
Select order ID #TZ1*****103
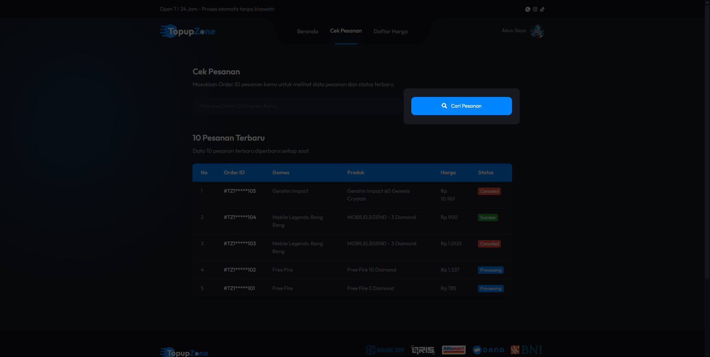(x=240, y=244)
